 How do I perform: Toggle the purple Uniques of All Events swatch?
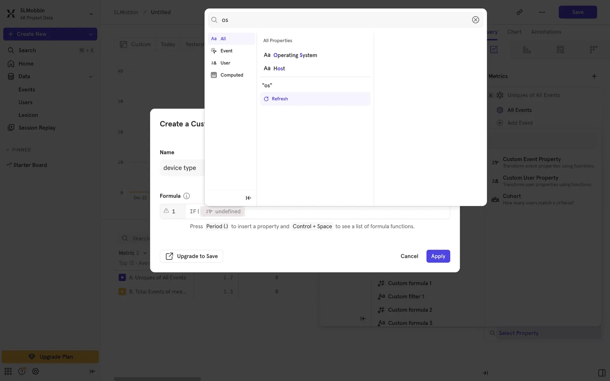coord(122,277)
